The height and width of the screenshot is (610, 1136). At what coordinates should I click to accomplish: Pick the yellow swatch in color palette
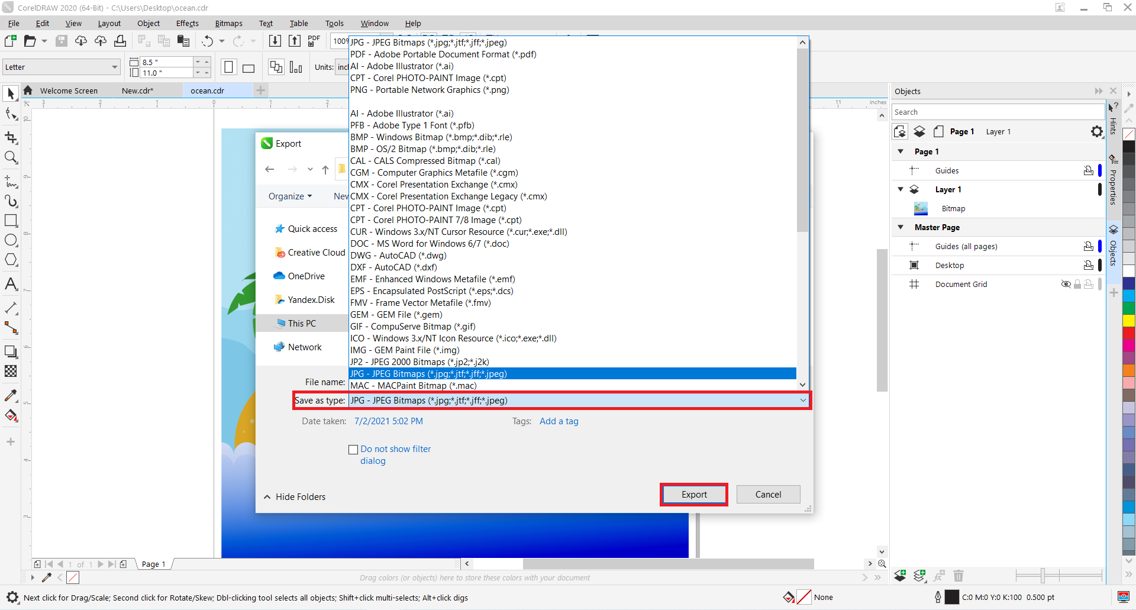(1129, 321)
